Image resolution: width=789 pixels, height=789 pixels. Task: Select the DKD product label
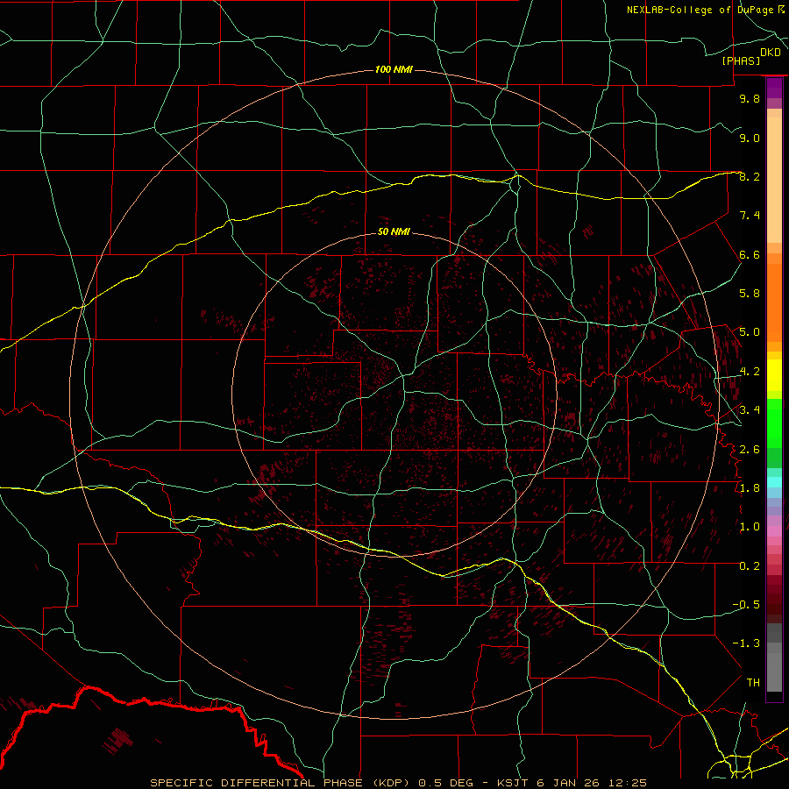coord(771,53)
